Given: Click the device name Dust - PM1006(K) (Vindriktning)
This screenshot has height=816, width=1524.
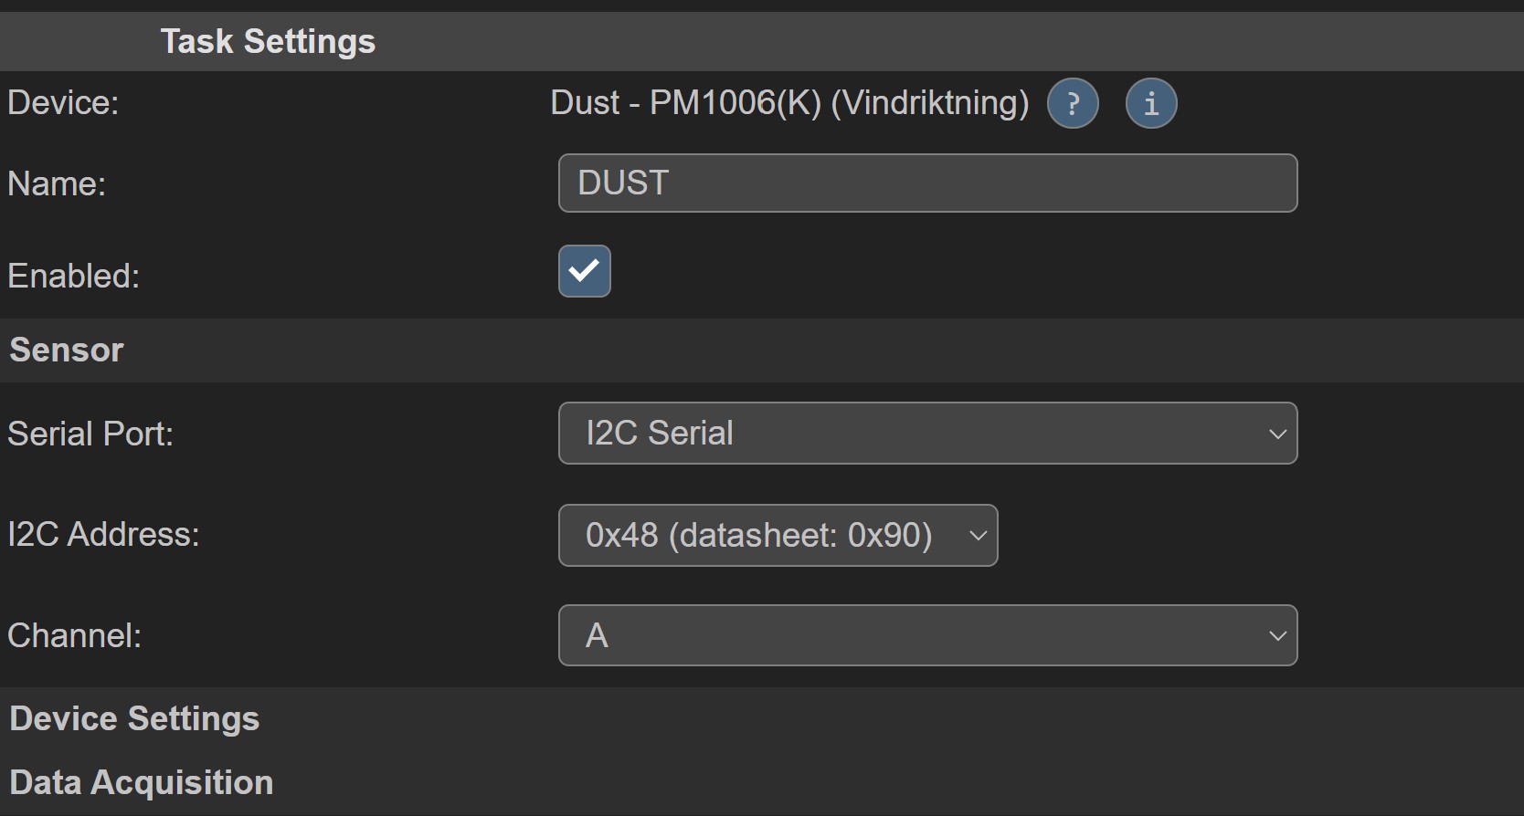Looking at the screenshot, I should pyautogui.click(x=788, y=102).
